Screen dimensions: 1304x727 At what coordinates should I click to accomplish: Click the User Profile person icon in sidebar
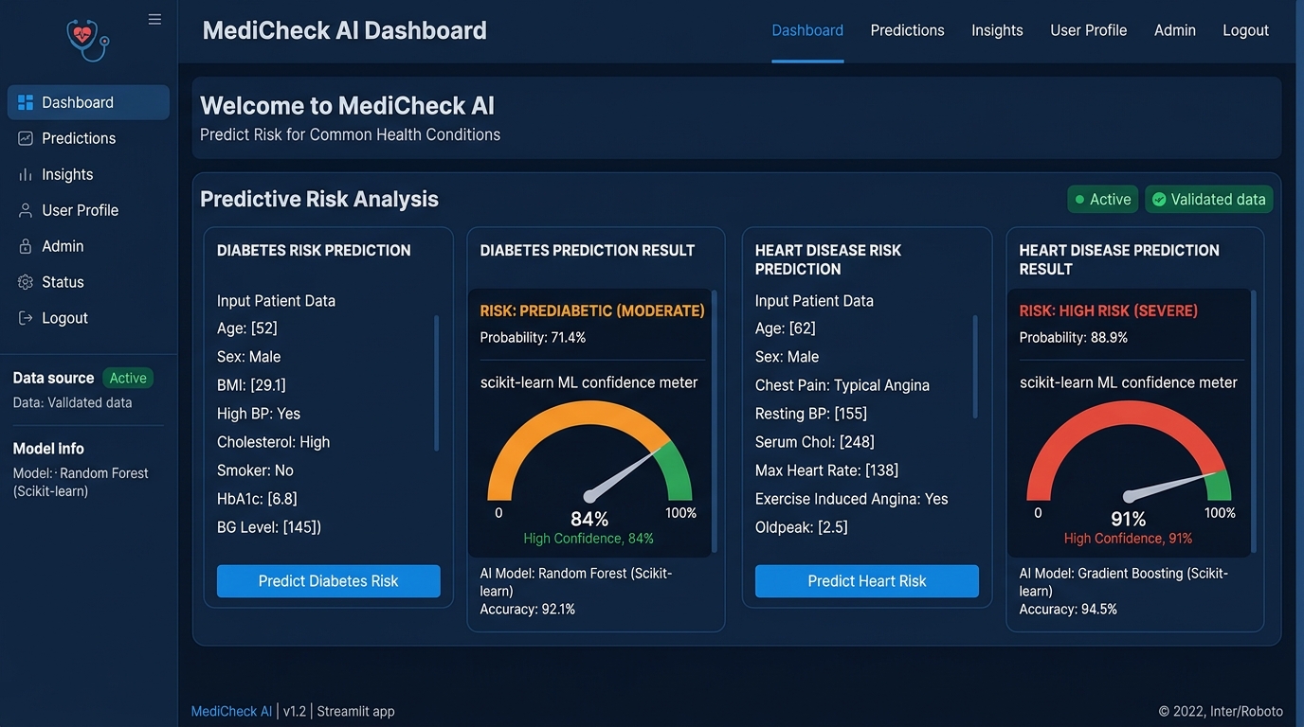coord(26,210)
